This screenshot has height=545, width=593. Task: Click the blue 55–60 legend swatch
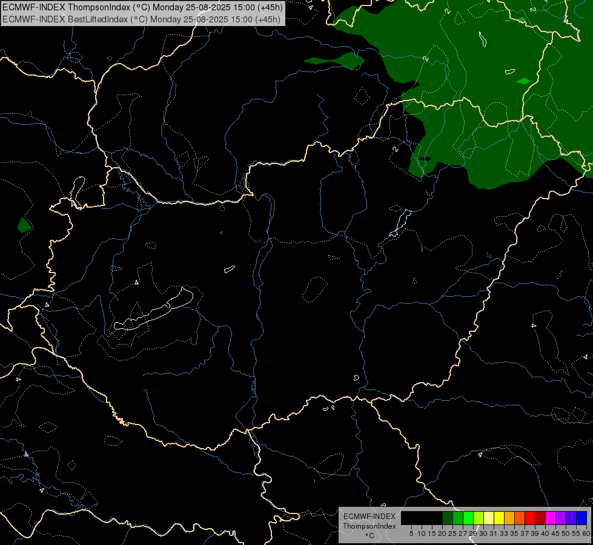pyautogui.click(x=581, y=518)
